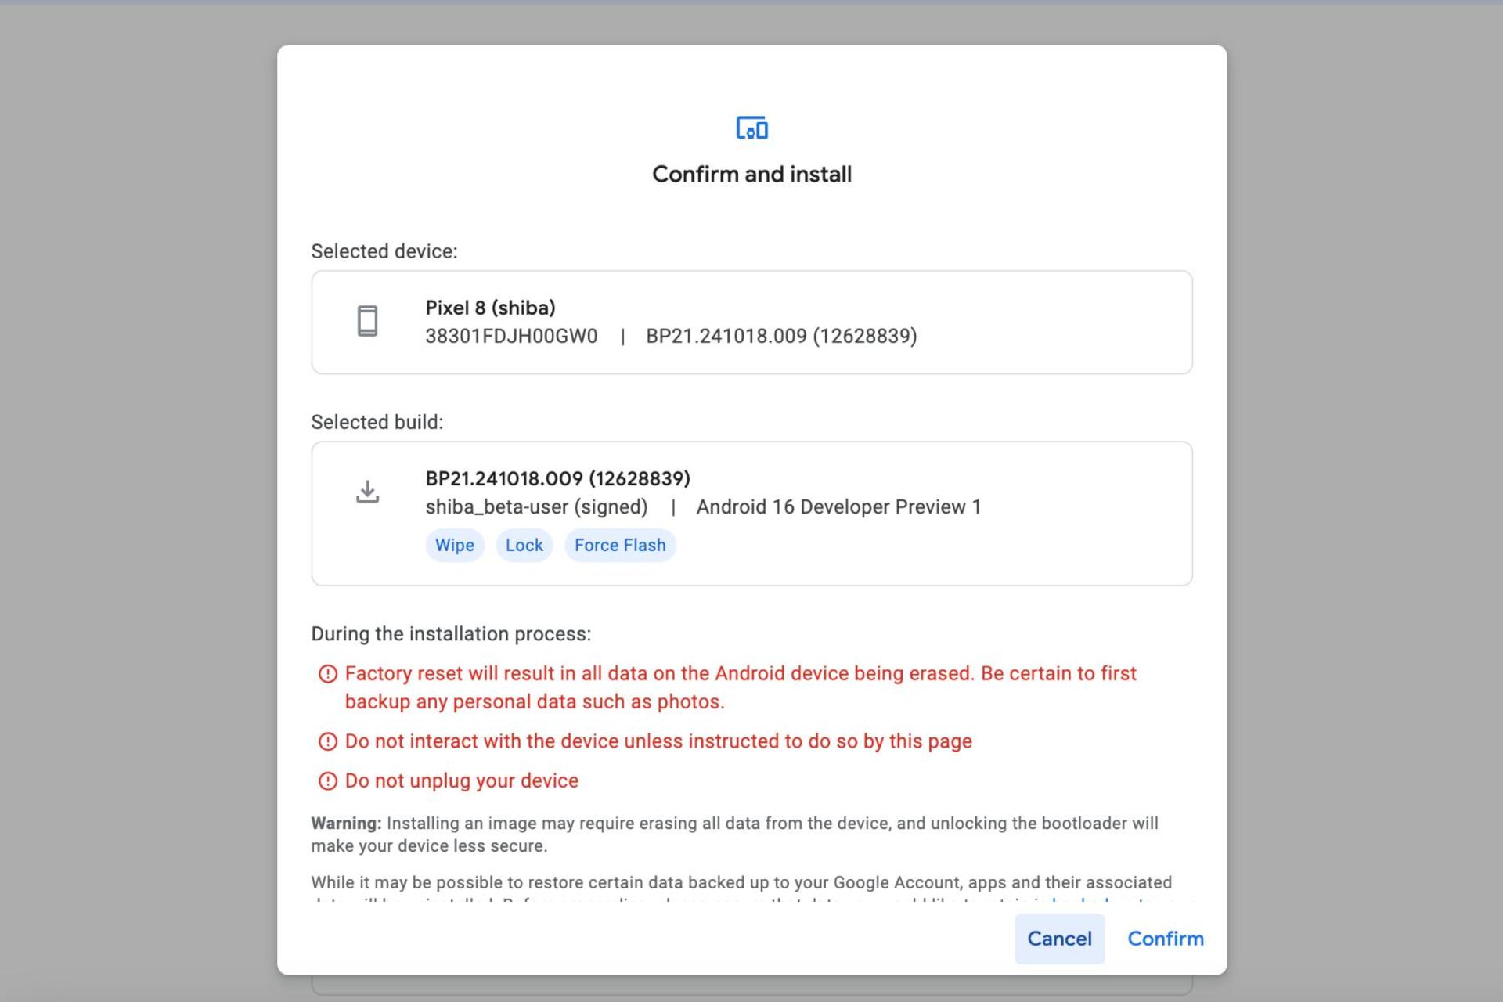Viewport: 1503px width, 1002px height.
Task: Select the Wipe option chip
Action: click(x=454, y=546)
